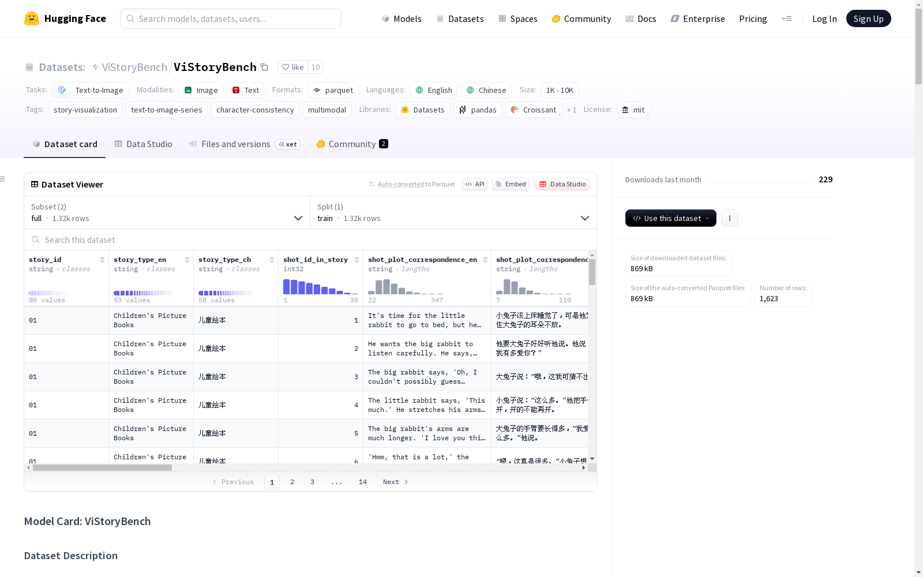Click the pandas library tag
Viewport: 923px width, 577px height.
click(x=478, y=110)
